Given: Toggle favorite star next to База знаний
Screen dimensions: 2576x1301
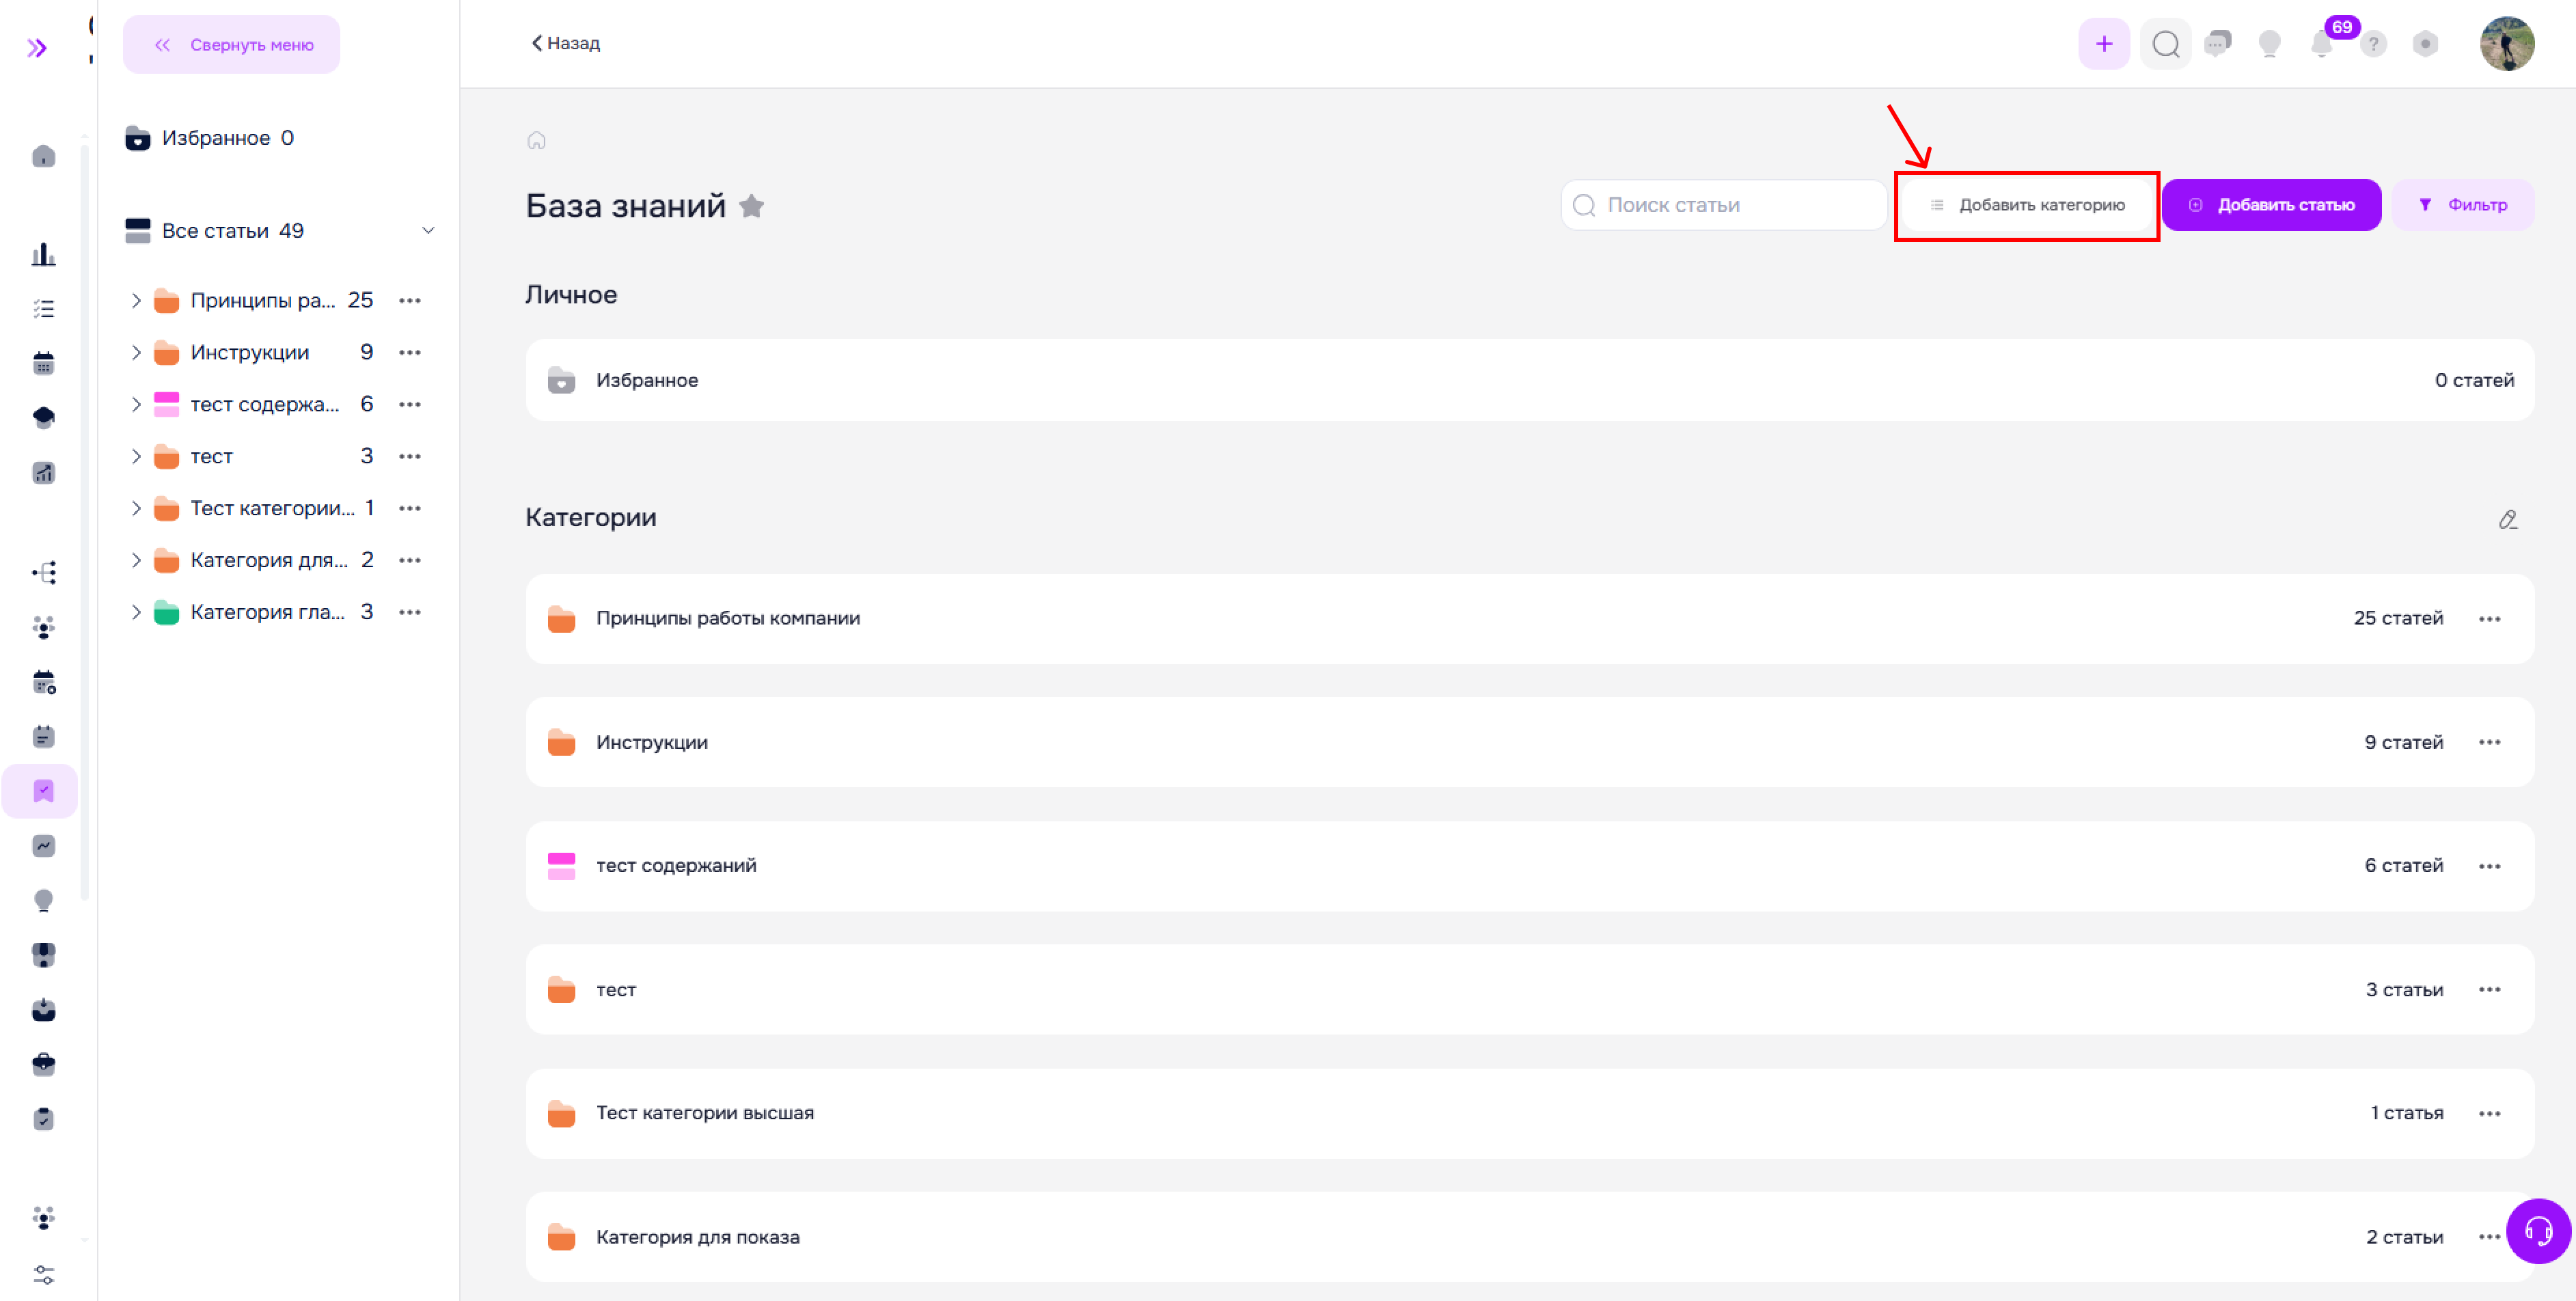Looking at the screenshot, I should (752, 206).
